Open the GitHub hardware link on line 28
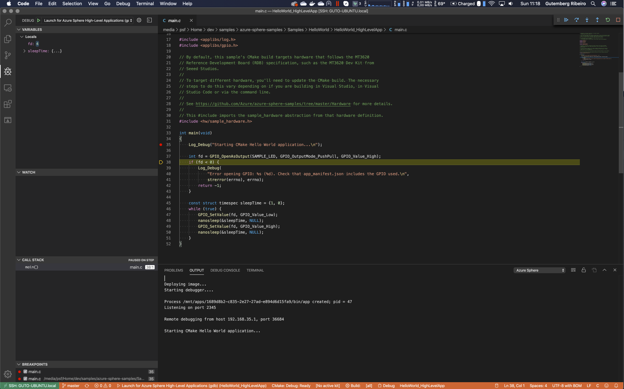624x389 pixels. (x=273, y=104)
